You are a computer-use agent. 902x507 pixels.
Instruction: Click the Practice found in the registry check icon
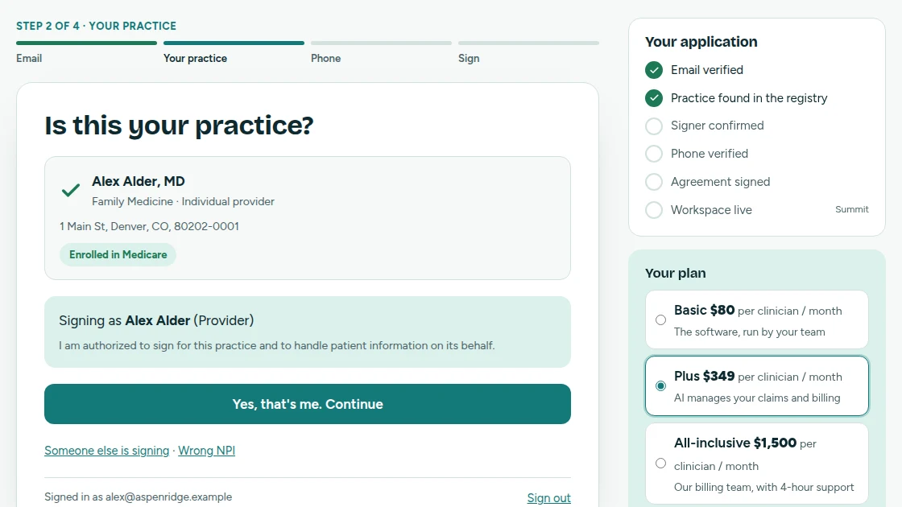pyautogui.click(x=653, y=98)
